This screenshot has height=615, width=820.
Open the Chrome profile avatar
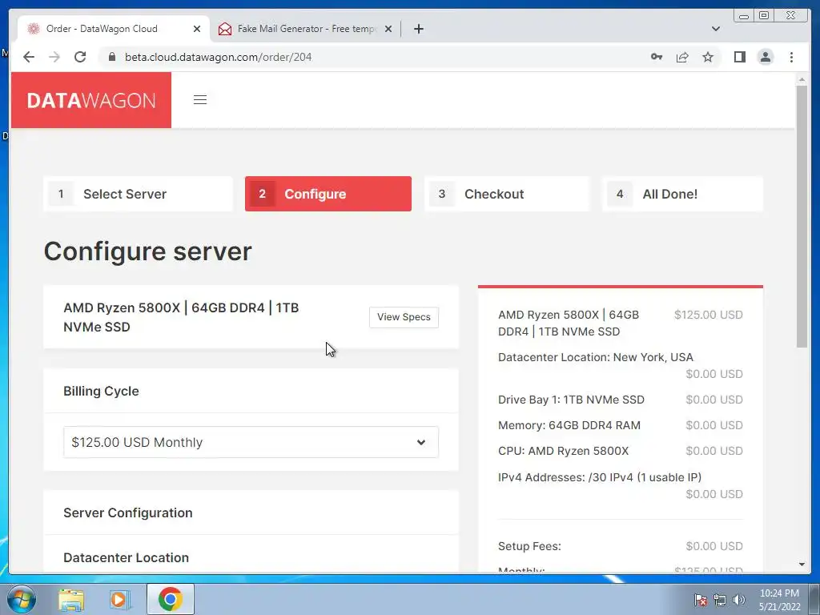(x=765, y=57)
